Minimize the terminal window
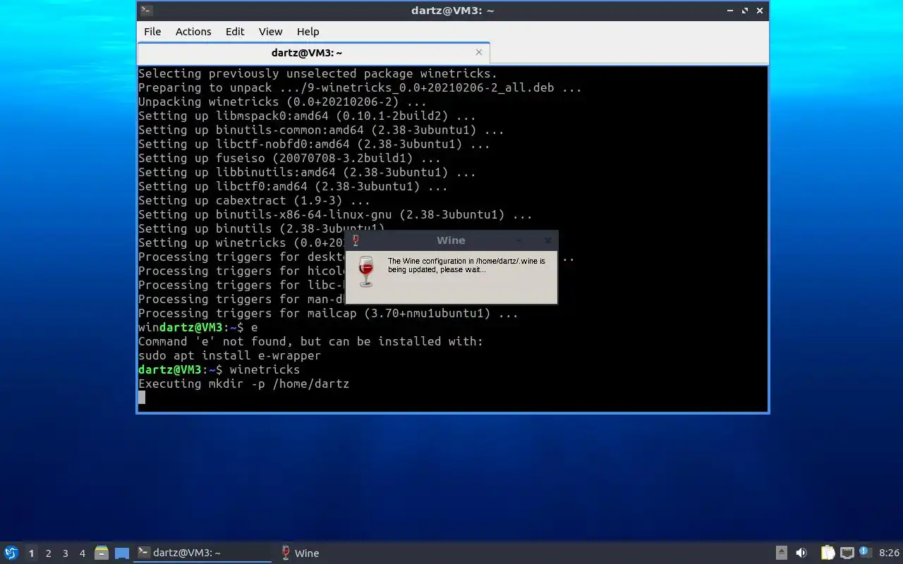903x564 pixels. (730, 11)
